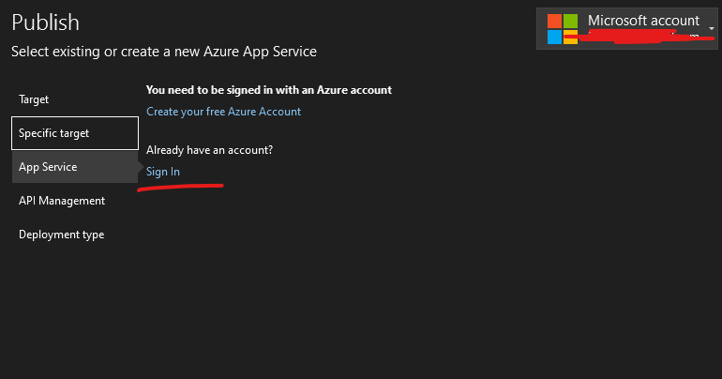The width and height of the screenshot is (722, 379).
Task: Click 'Select existing or create a new Azure App Service' subtitle
Action: point(164,52)
